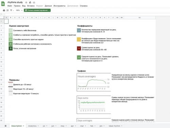Viewport: 170px width, 128px height.
Task: Click the print icon in the toolbar
Action: (x=4, y=10)
